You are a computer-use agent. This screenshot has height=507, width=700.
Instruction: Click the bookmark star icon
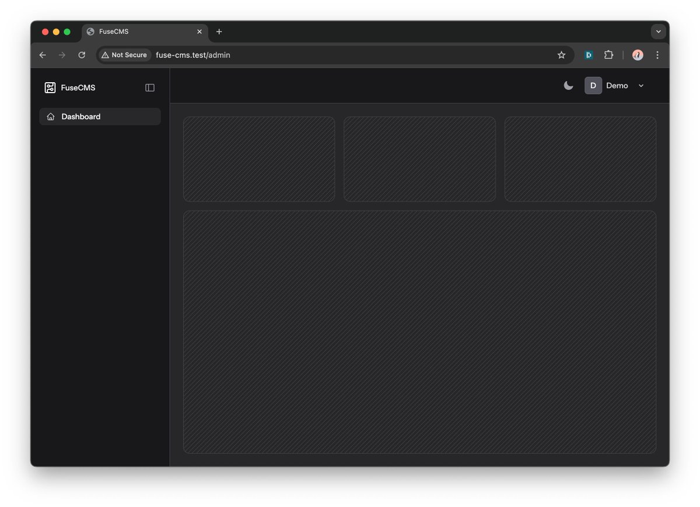click(x=561, y=55)
